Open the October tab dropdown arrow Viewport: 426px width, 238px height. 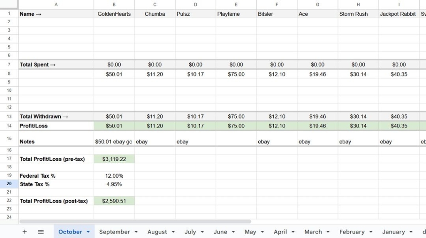(x=88, y=232)
